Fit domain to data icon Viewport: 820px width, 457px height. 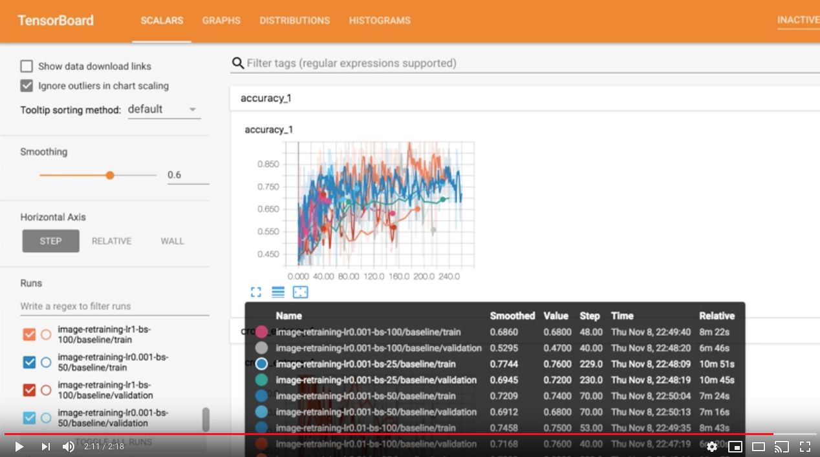coord(300,292)
